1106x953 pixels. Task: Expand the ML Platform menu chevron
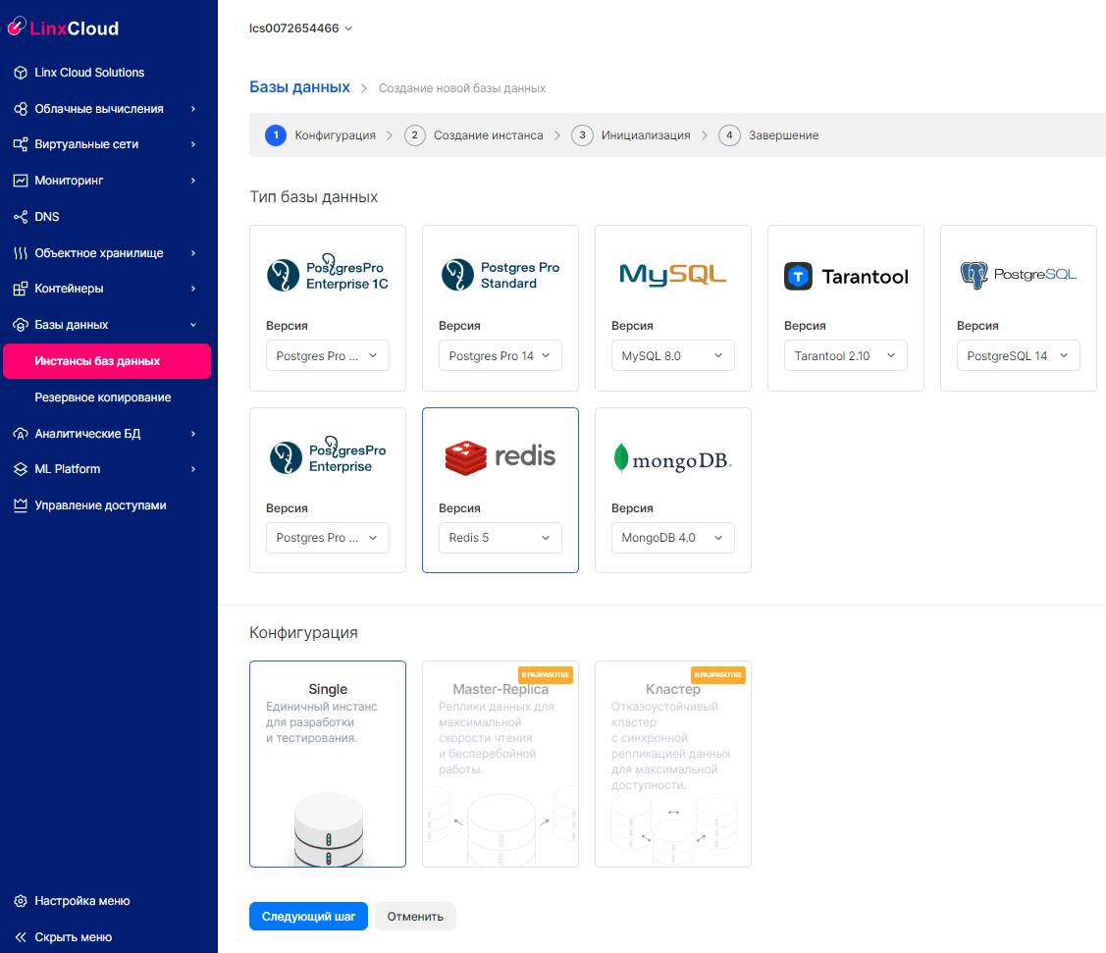193,469
